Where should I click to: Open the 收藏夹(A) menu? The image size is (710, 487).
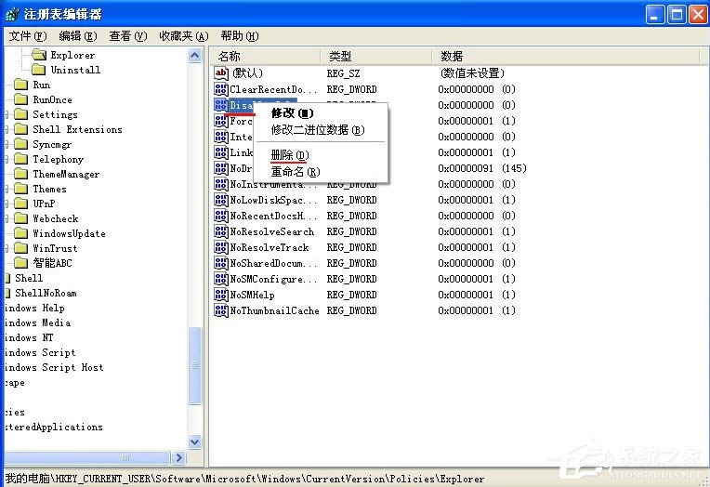pyautogui.click(x=182, y=35)
